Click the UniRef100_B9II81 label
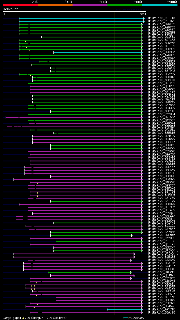180x320 pixels. click(x=161, y=46)
